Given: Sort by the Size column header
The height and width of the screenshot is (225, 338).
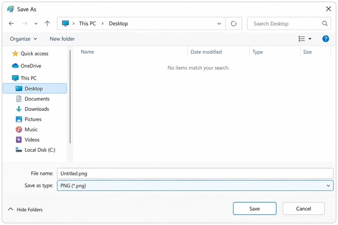Looking at the screenshot, I should click(x=307, y=52).
